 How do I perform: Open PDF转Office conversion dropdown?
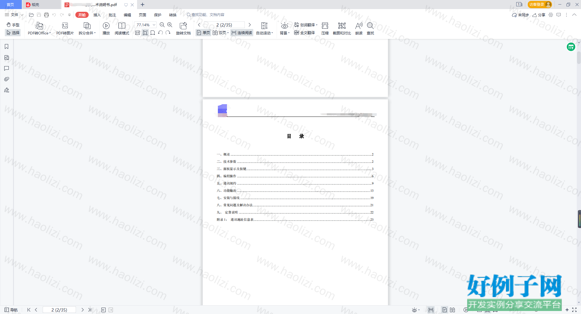[39, 29]
